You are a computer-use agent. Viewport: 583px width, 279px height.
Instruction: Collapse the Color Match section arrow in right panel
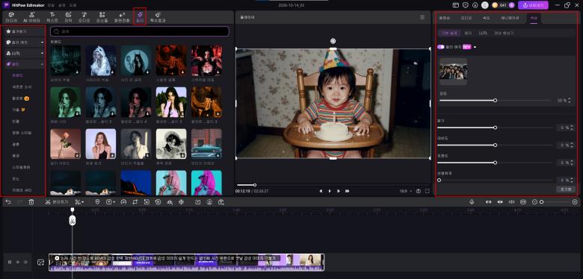[475, 47]
